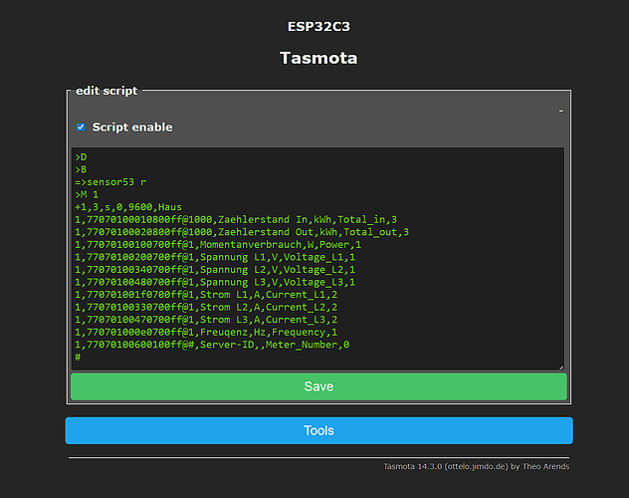This screenshot has height=498, width=629.
Task: Click the 'Script enable' label text
Action: pos(132,127)
